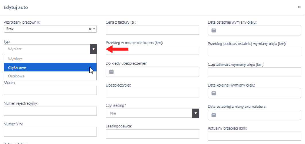The height and width of the screenshot is (144, 305).
Task: Focus the Ubezpieczyciel text field
Action: pyautogui.click(x=152, y=93)
